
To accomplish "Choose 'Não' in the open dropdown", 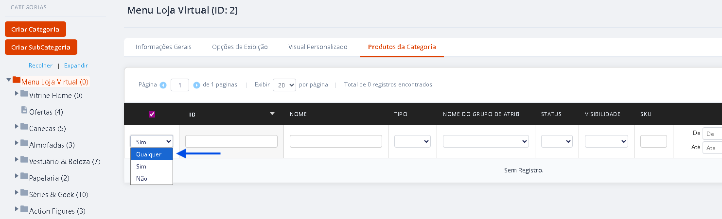I will coord(152,178).
